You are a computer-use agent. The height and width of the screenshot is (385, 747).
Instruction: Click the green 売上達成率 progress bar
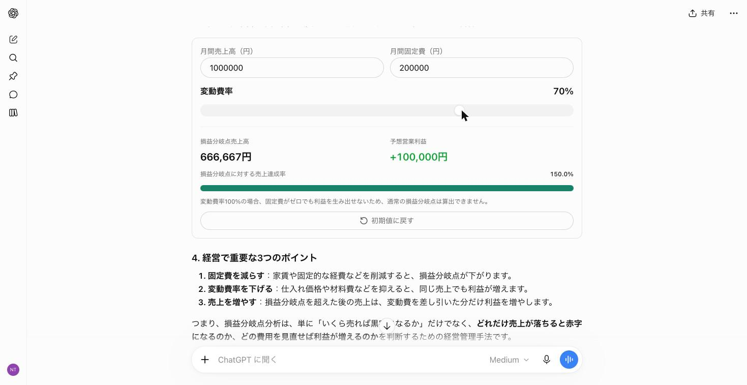[387, 188]
